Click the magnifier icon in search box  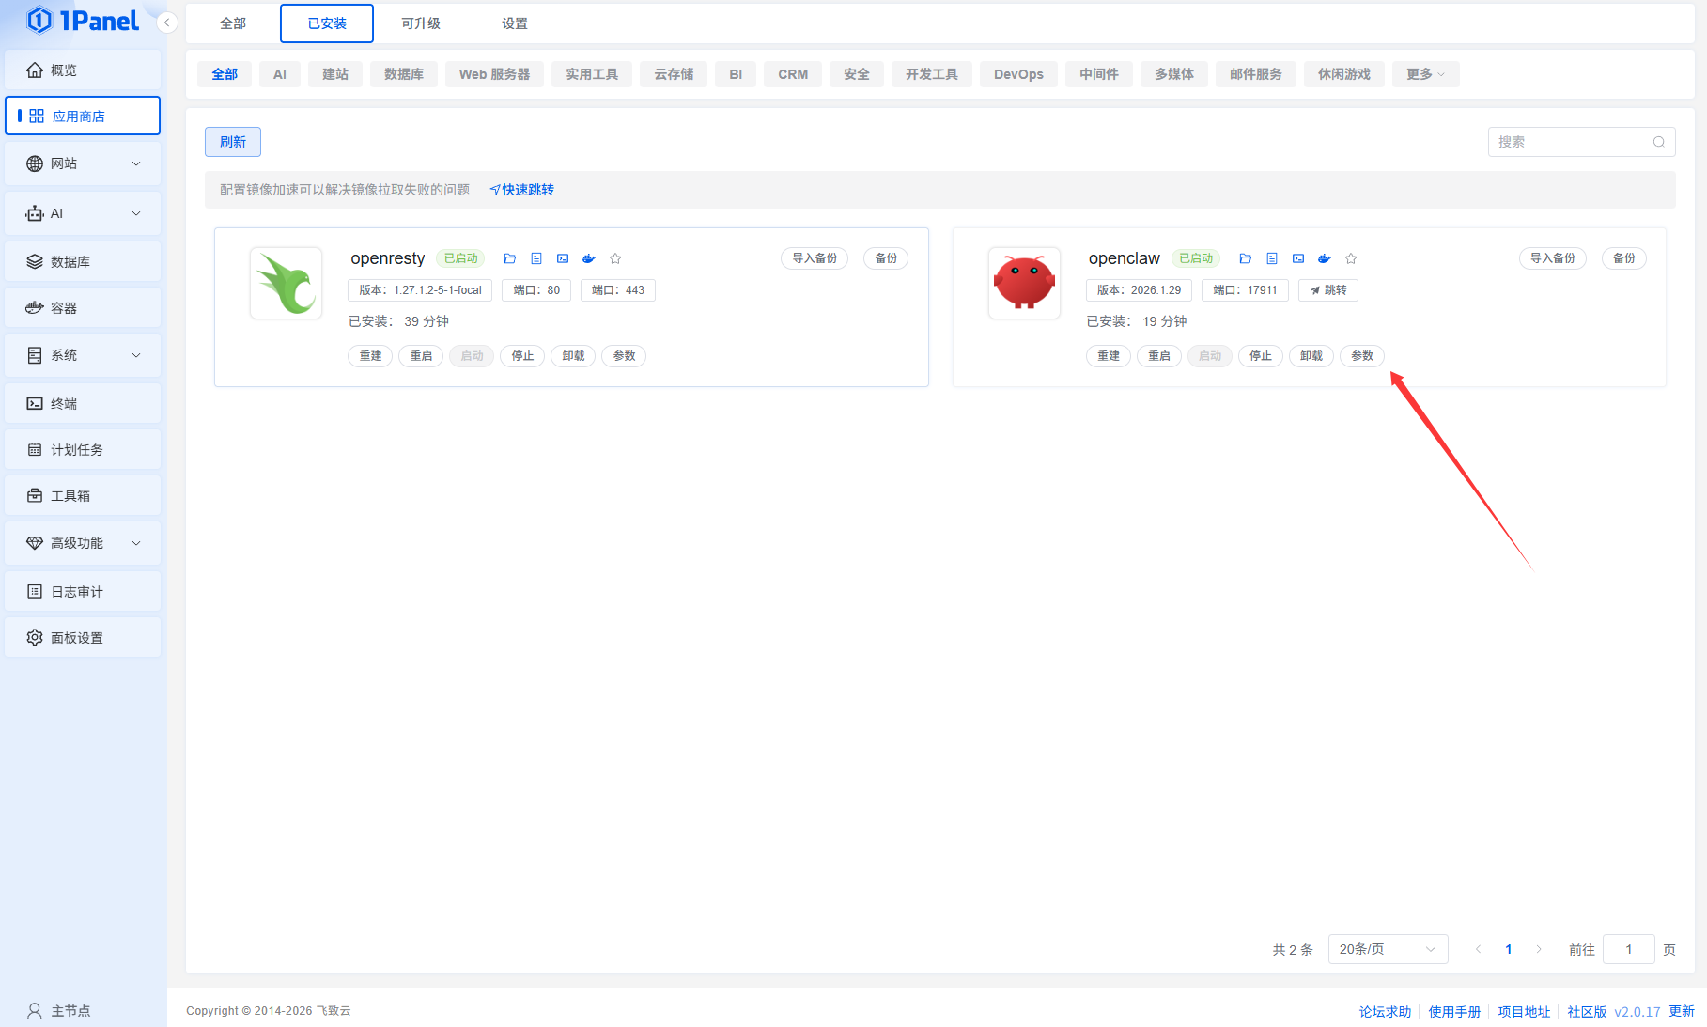1658,142
